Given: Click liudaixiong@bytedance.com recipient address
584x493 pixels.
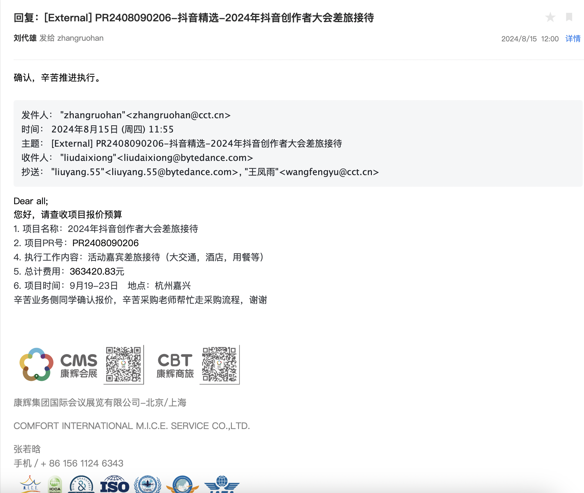Looking at the screenshot, I should point(185,158).
